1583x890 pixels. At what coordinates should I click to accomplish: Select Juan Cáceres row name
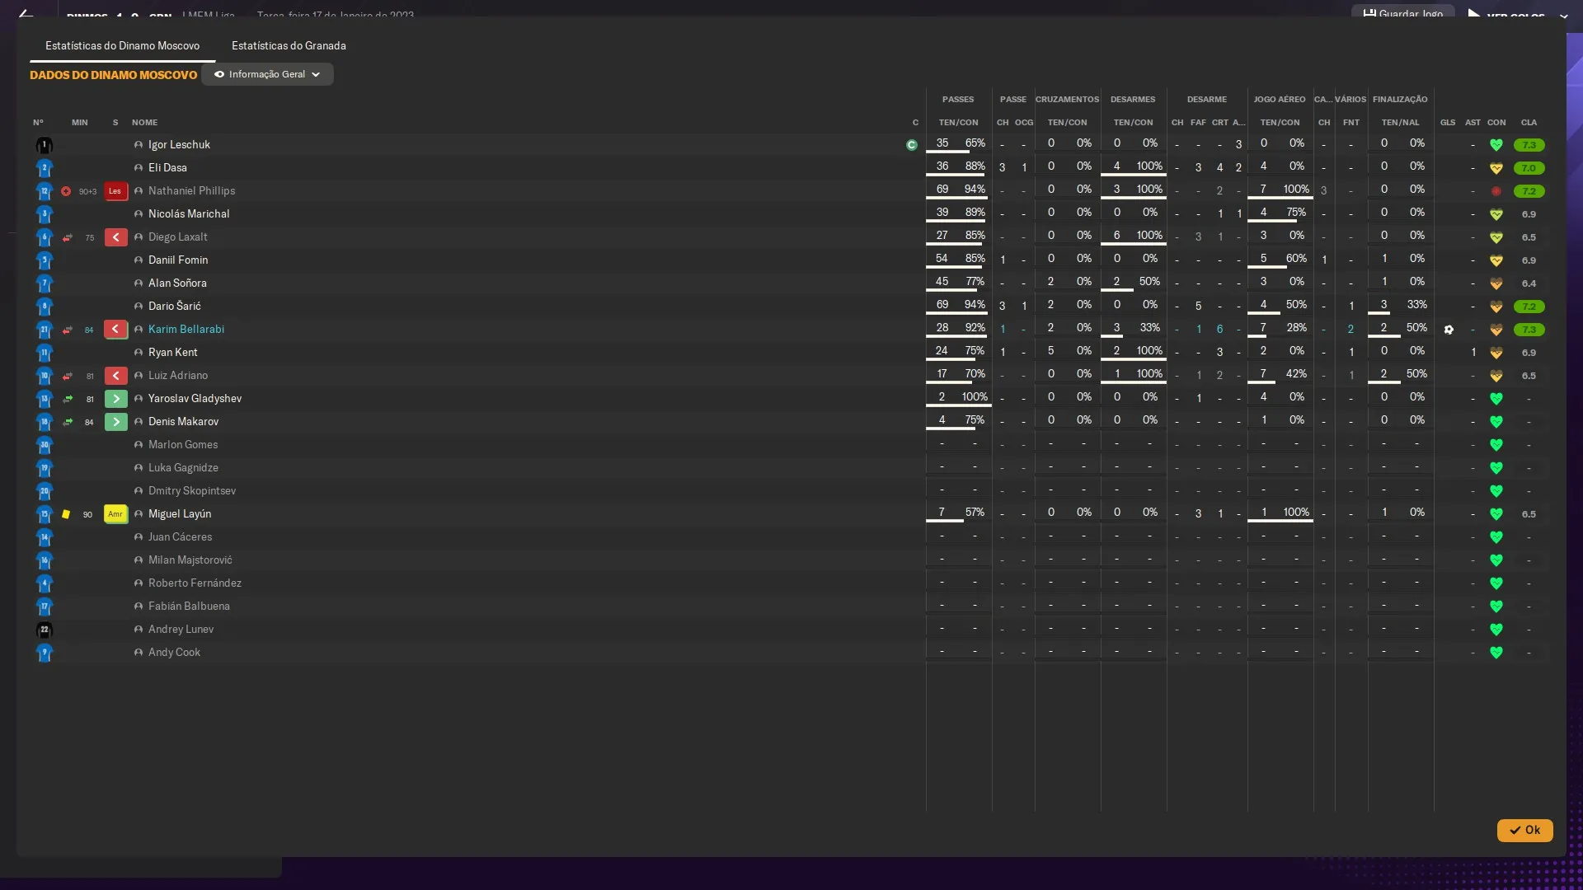tap(180, 537)
